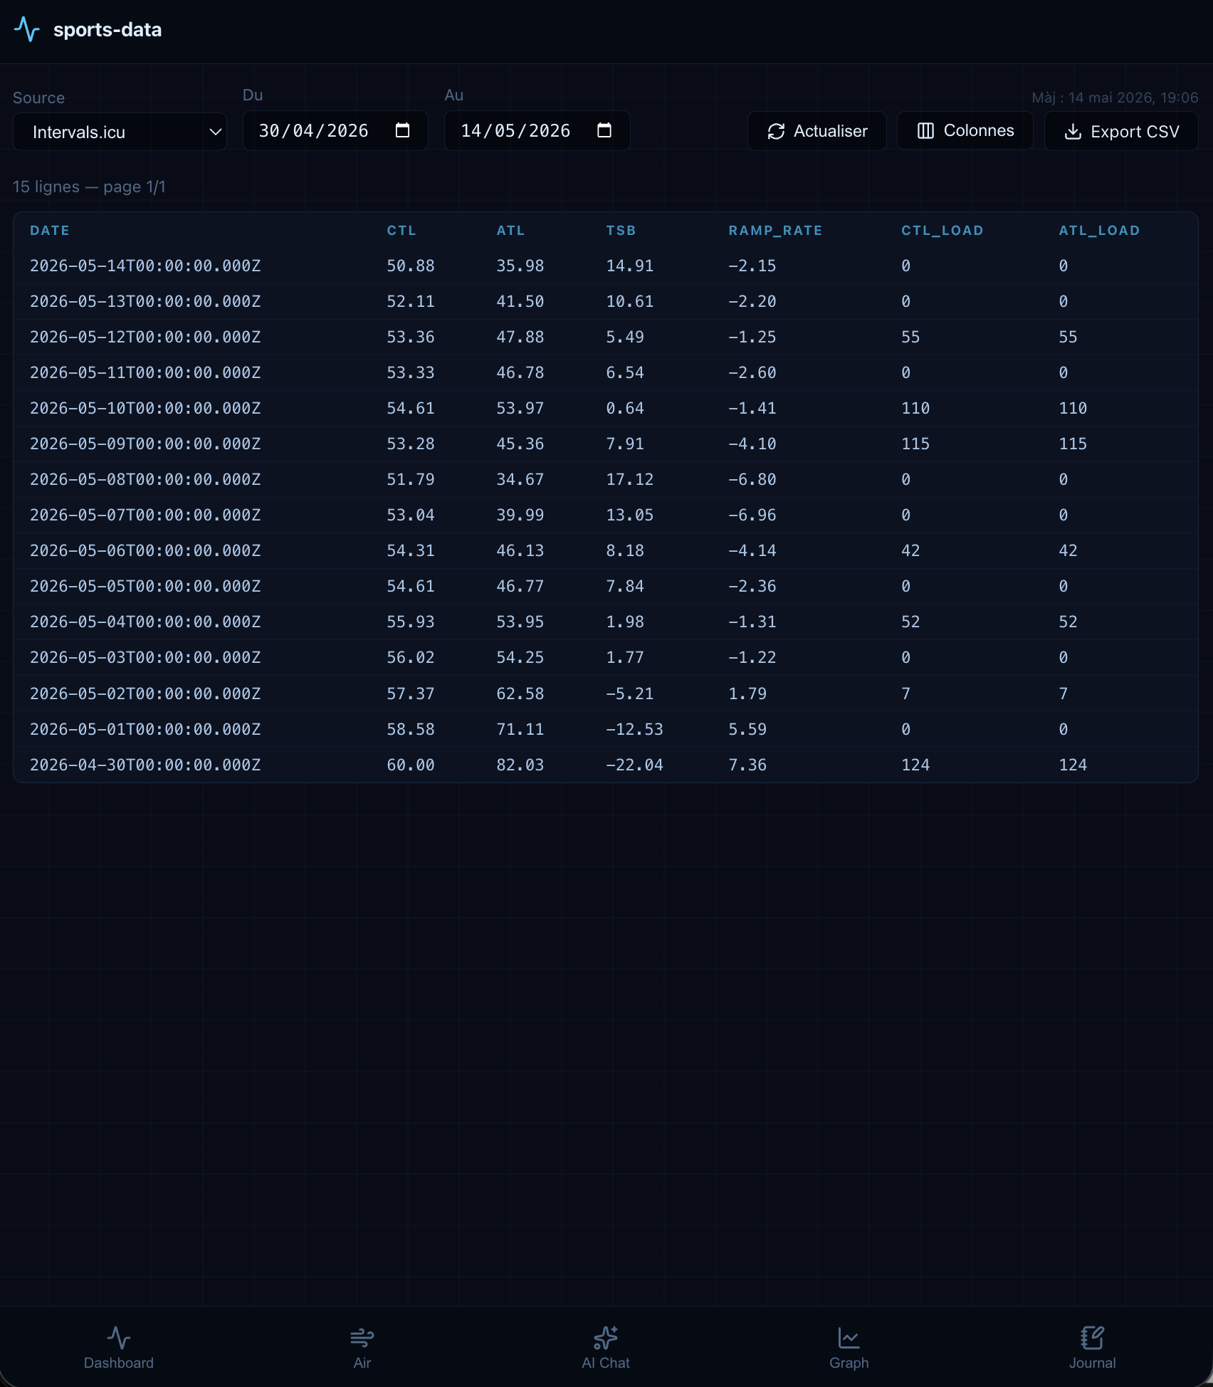Click the CTL_LOAD column header
Image resolution: width=1213 pixels, height=1387 pixels.
tap(942, 231)
